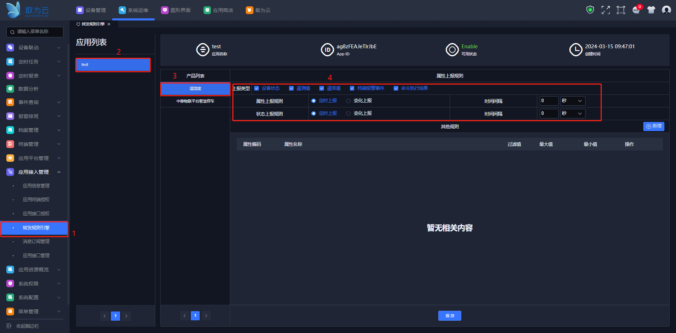
Task: Select 定时上报 for 属性上报规则
Action: pos(313,101)
